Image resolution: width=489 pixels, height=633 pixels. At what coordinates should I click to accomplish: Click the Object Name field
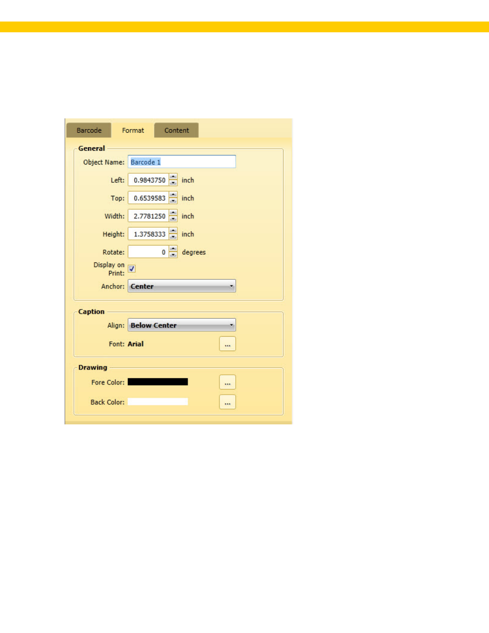(x=181, y=162)
